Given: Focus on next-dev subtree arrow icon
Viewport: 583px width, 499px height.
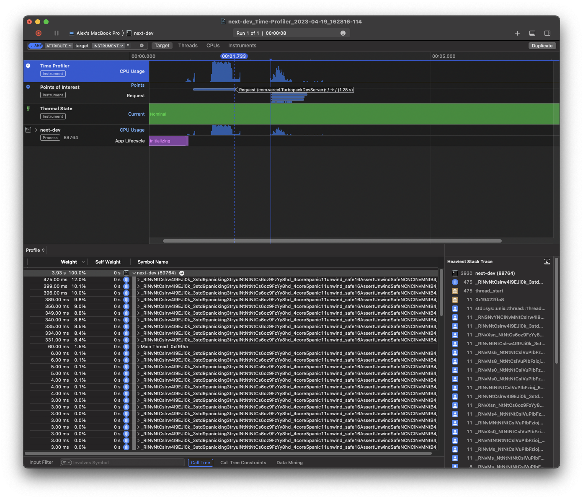Looking at the screenshot, I should tap(182, 273).
